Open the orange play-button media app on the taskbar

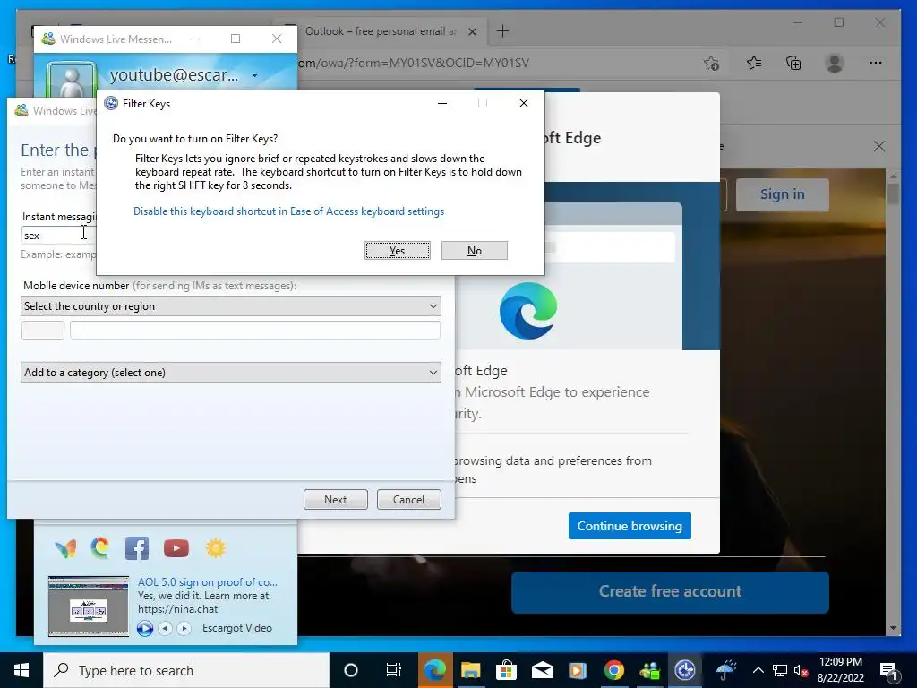click(x=578, y=670)
